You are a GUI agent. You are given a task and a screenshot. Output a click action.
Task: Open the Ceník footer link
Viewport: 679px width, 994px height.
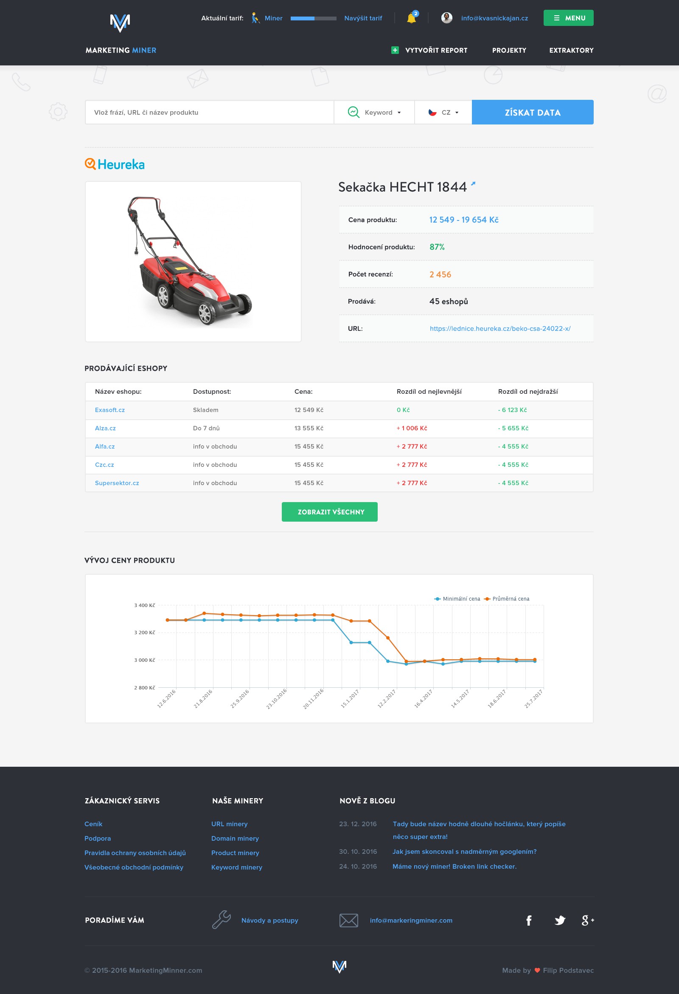[93, 824]
